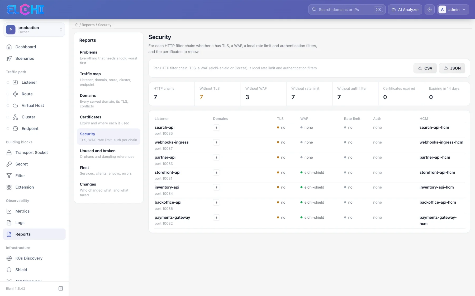Open the Dashboard page from sidebar
The image size is (475, 296).
34,47
